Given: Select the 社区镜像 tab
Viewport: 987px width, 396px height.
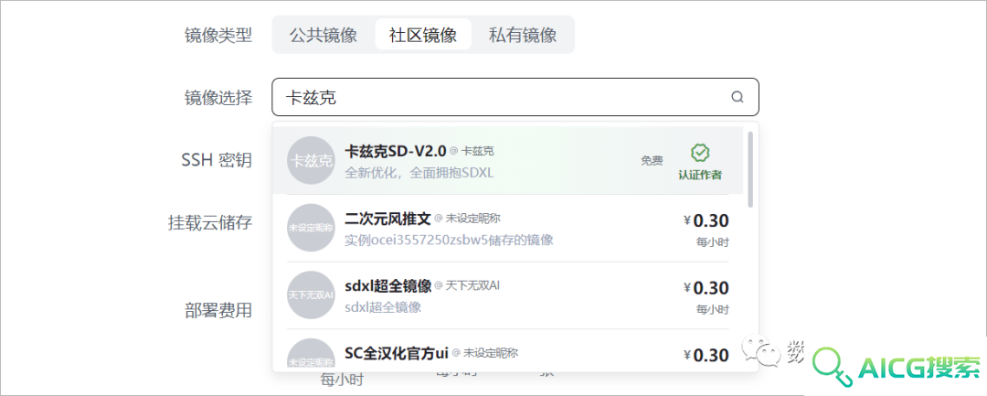Looking at the screenshot, I should click(423, 35).
